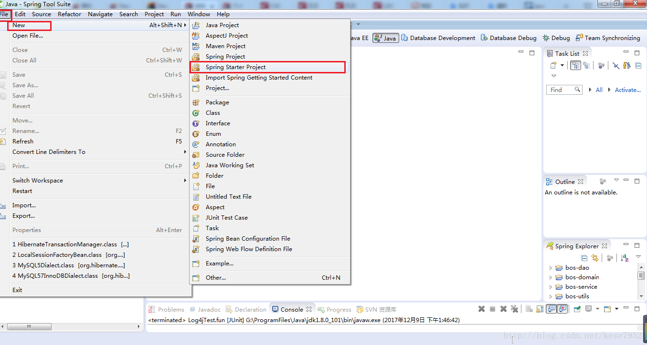Create a new task in Task List
Viewport: 647px width, 345px height.
pyautogui.click(x=553, y=65)
